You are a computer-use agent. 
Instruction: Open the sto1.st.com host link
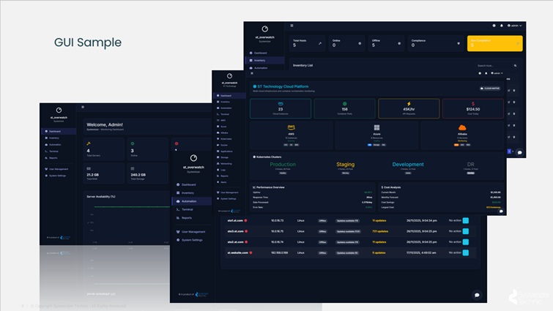click(235, 220)
